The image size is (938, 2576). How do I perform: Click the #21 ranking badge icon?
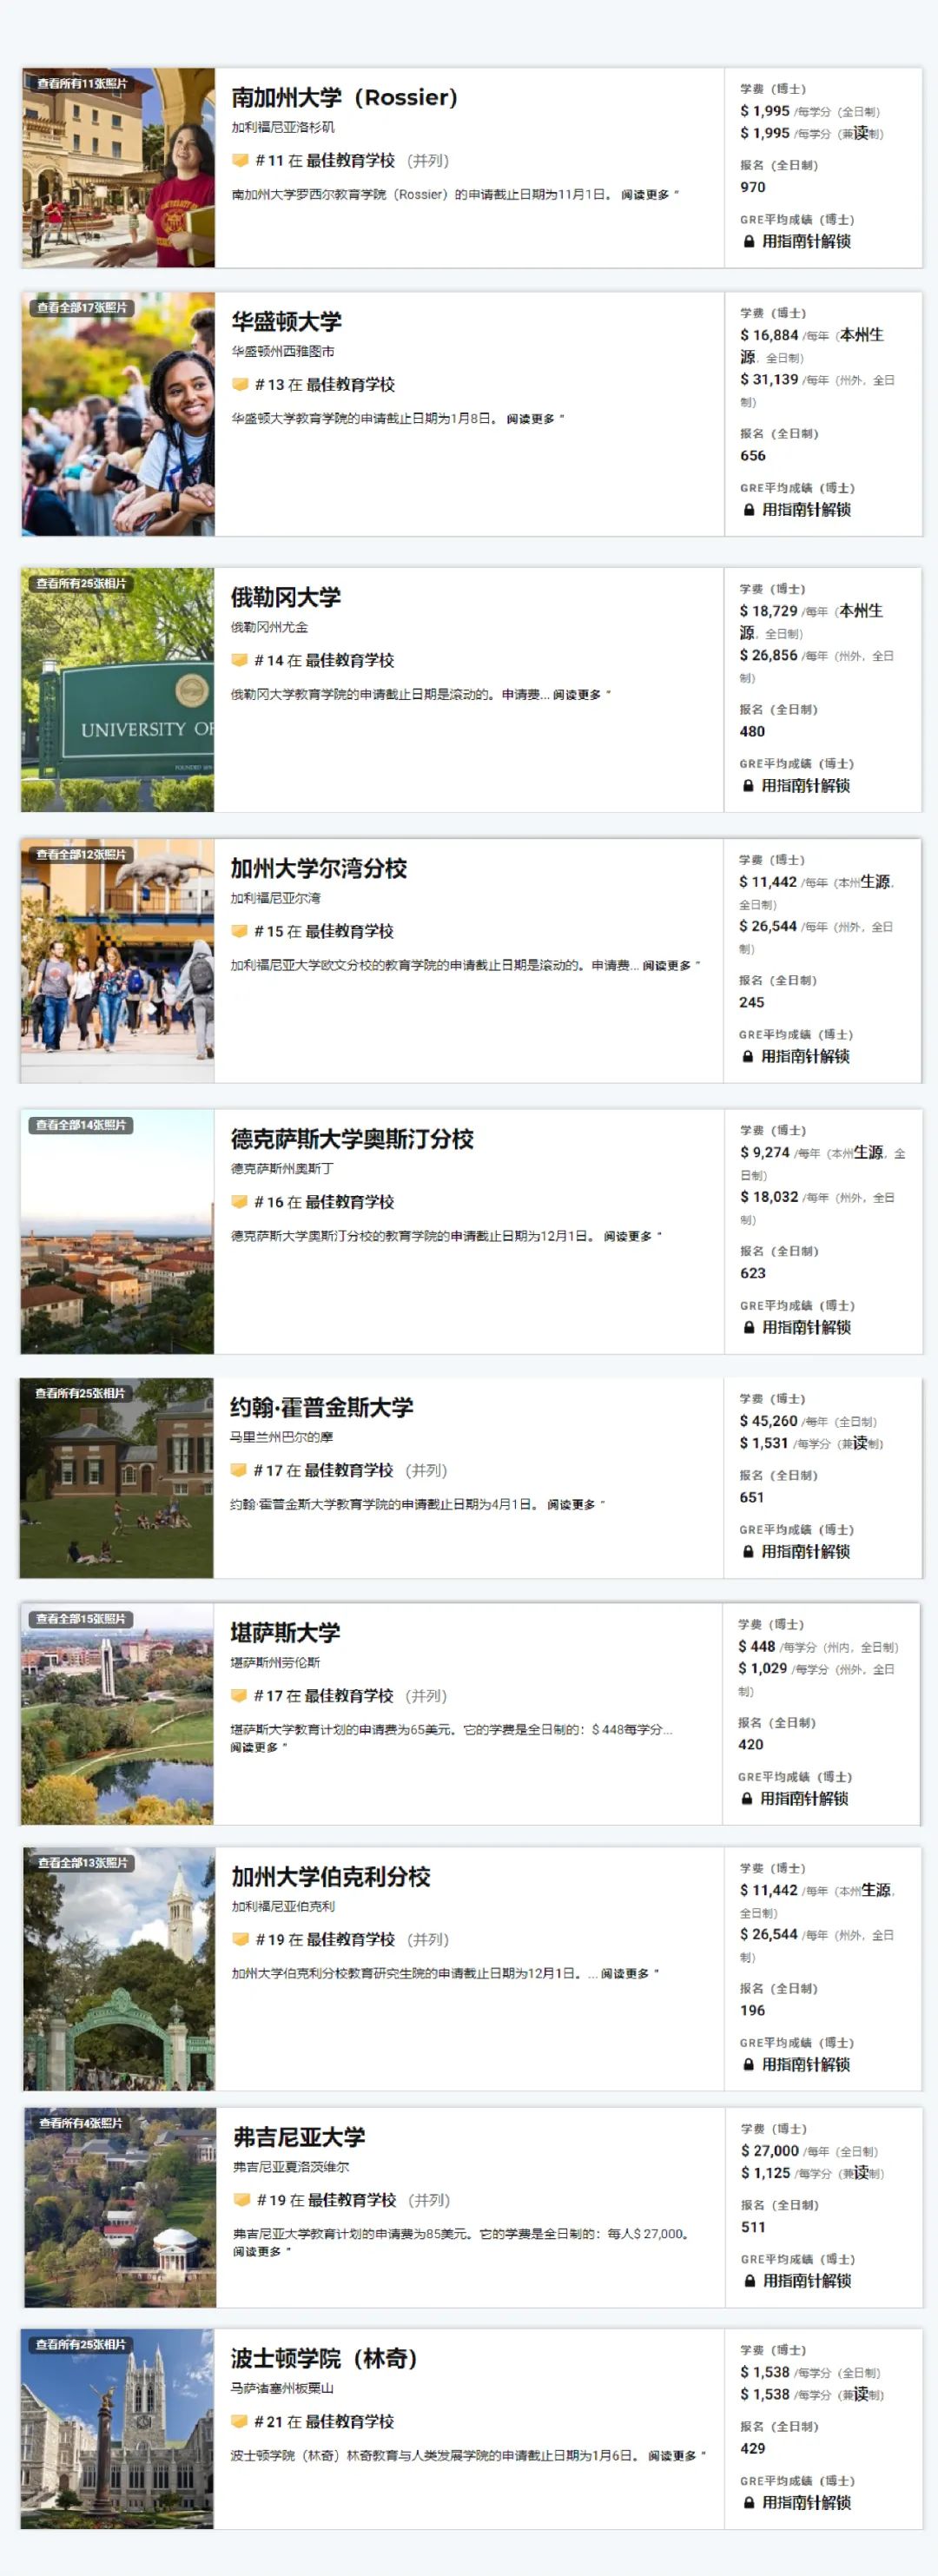239,2421
